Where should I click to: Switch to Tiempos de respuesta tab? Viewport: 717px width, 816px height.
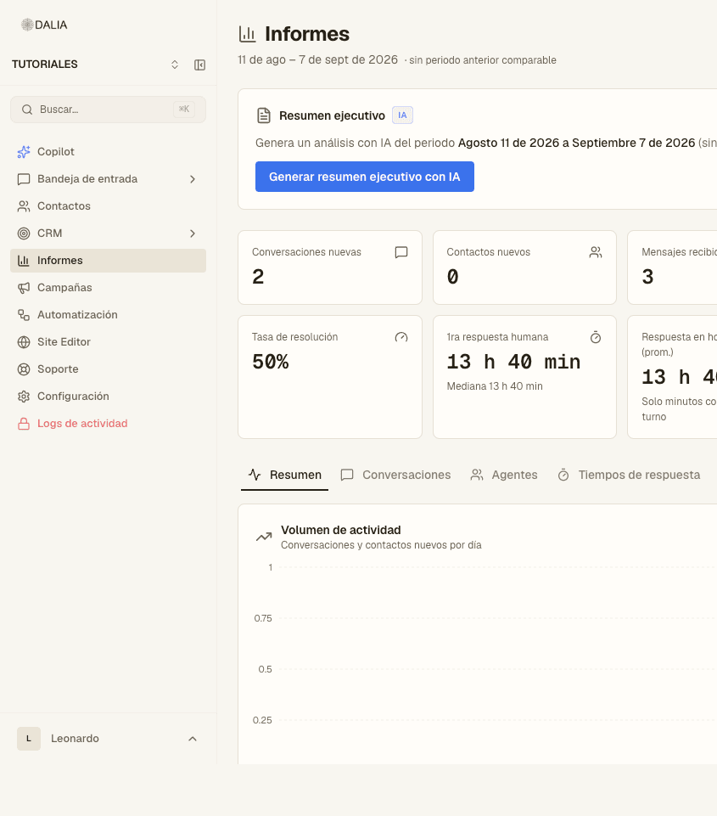click(x=629, y=475)
